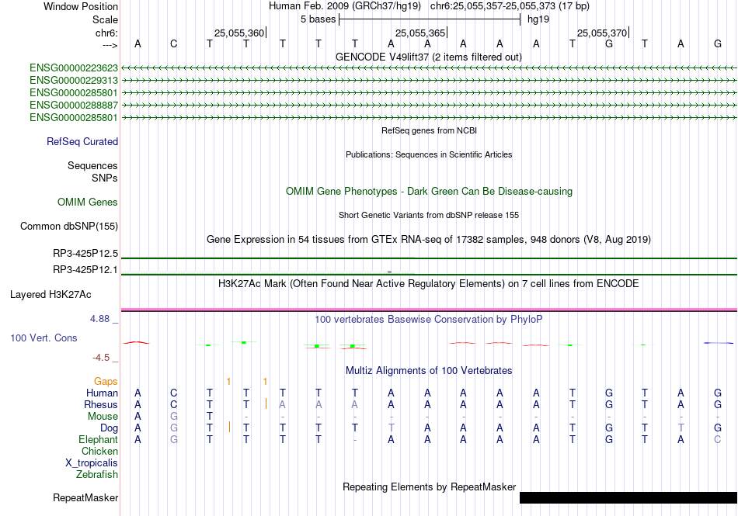Click the RP3-425P12.1 GTEx label
The height and width of the screenshot is (516, 738).
pyautogui.click(x=85, y=270)
